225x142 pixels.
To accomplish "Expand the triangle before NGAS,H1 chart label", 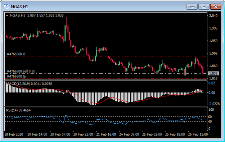I will click(x=7, y=15).
